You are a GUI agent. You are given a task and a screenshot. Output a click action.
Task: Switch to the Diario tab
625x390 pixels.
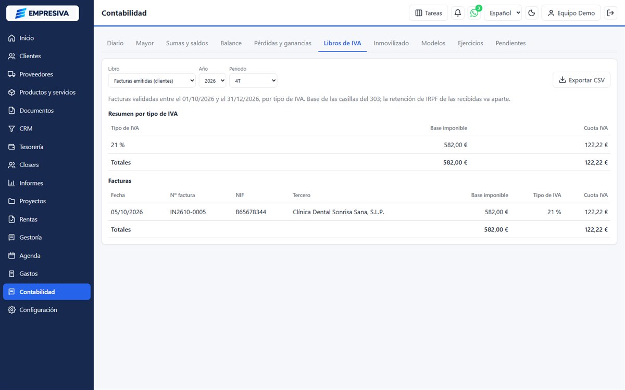(115, 43)
